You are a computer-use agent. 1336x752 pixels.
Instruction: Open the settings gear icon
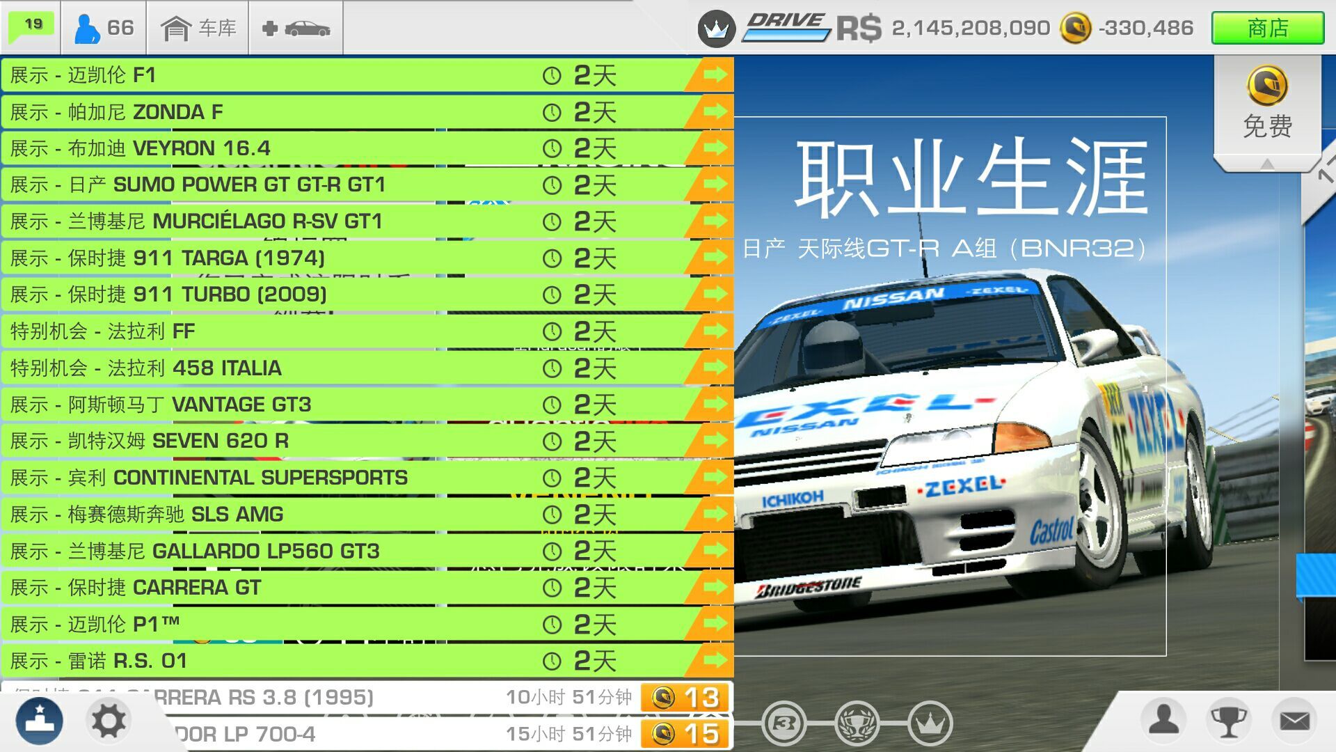point(109,721)
